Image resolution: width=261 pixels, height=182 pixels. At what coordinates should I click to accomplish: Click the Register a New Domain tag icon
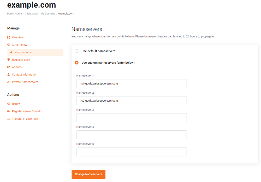pos(9,111)
